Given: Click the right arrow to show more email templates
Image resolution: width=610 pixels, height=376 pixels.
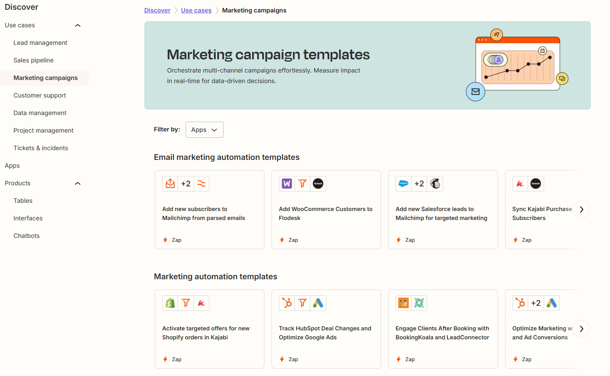Looking at the screenshot, I should point(581,209).
